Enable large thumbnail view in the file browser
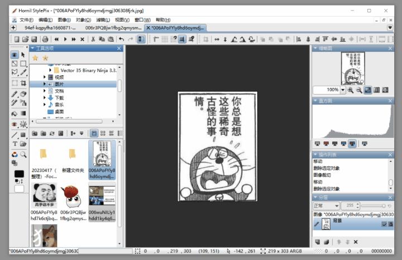This screenshot has height=260, width=402. (94, 133)
